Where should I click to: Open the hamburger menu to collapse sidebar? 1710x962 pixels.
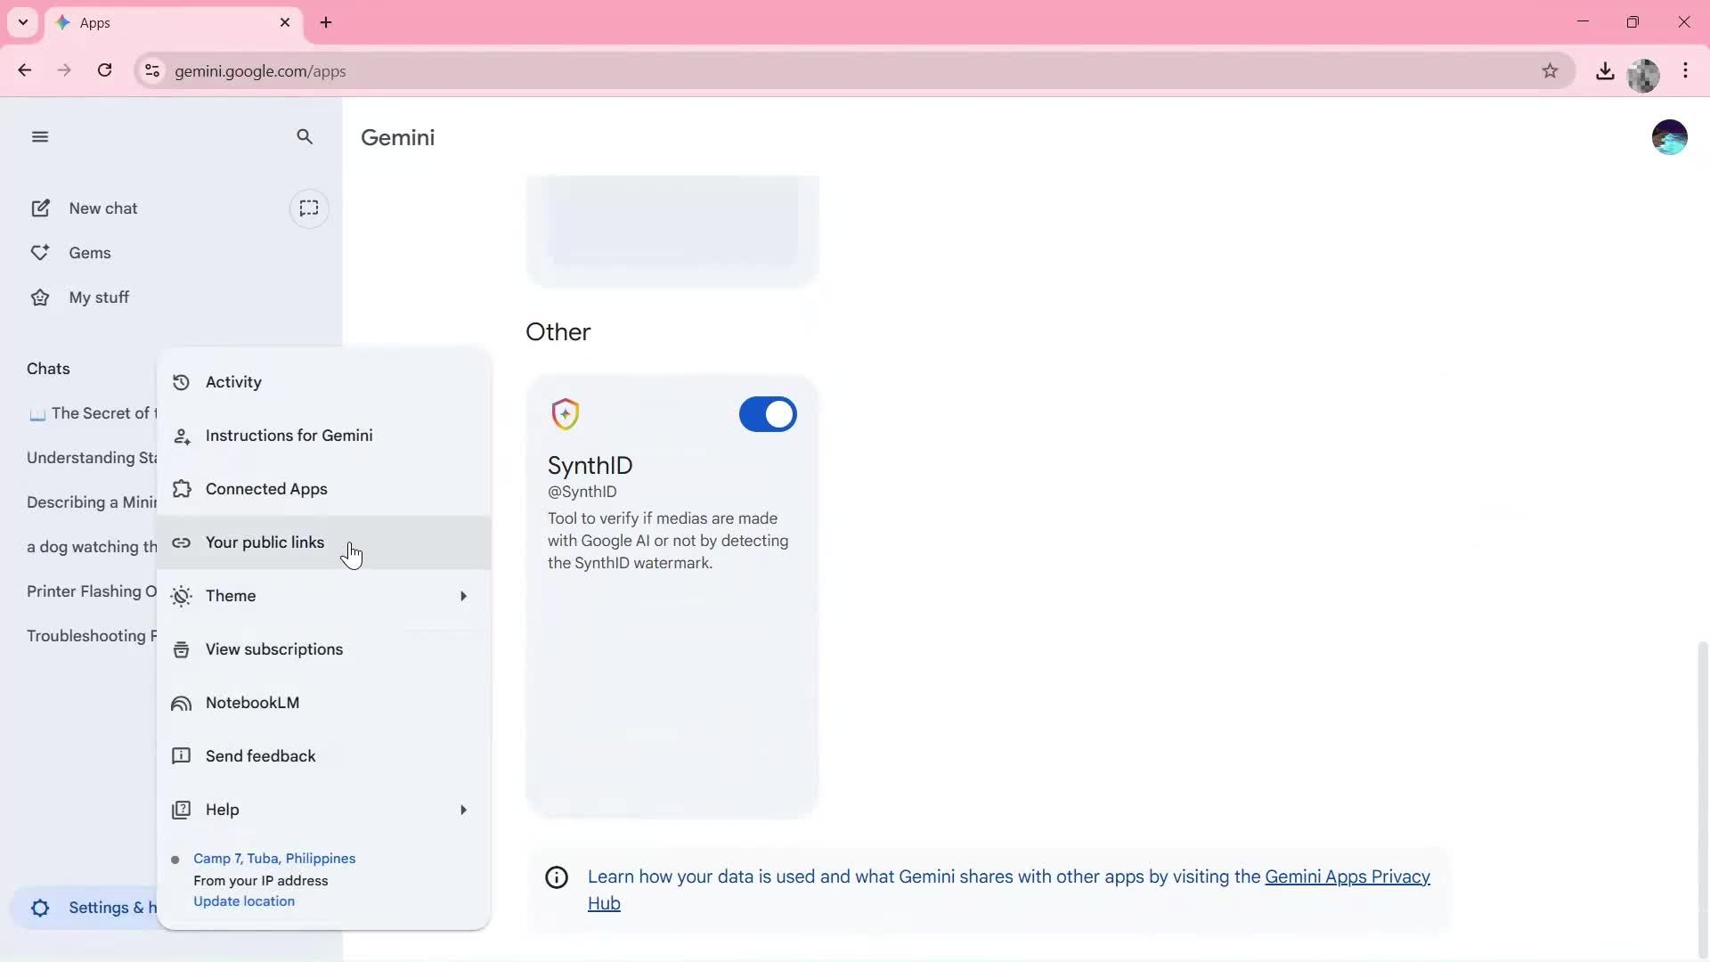click(40, 136)
